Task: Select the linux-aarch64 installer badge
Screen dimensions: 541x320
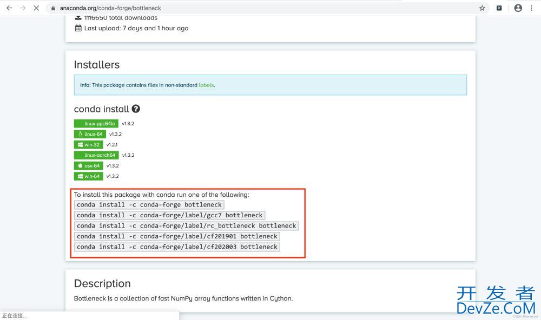Action: pyautogui.click(x=96, y=155)
